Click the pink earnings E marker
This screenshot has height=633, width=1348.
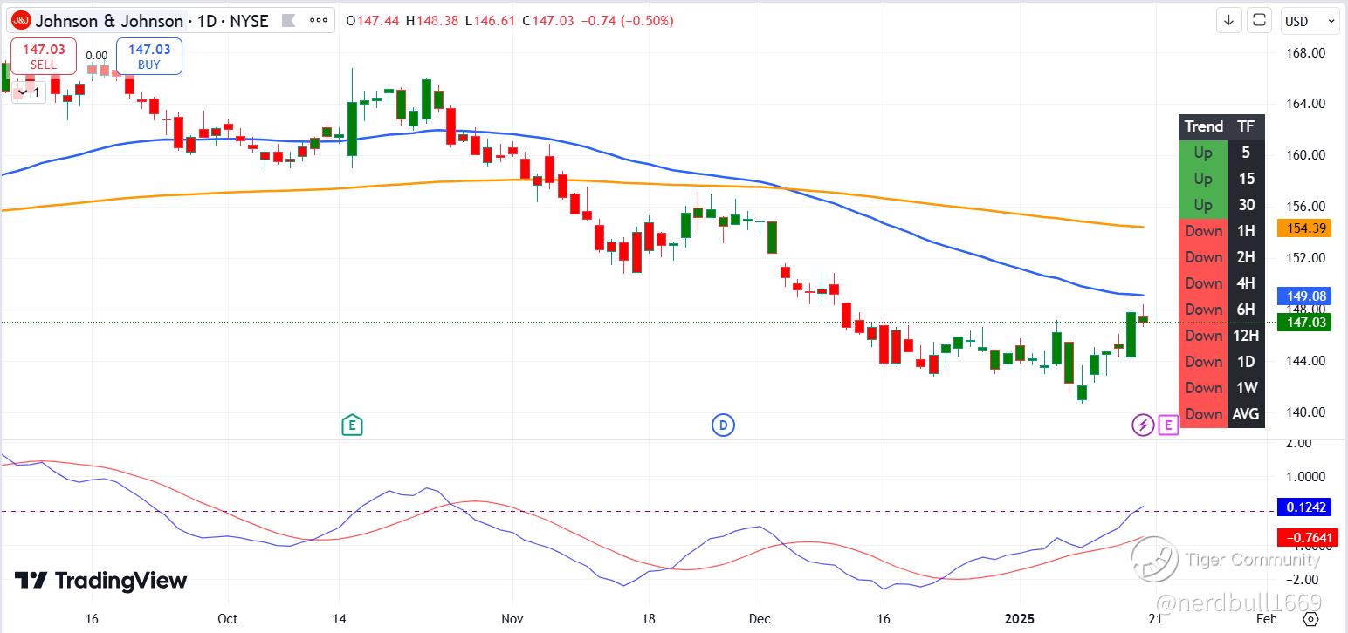[x=1168, y=425]
